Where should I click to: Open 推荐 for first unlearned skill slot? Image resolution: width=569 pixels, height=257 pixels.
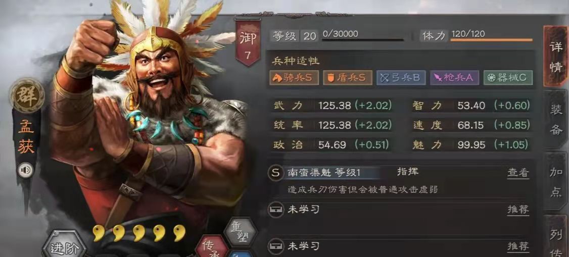(518, 210)
